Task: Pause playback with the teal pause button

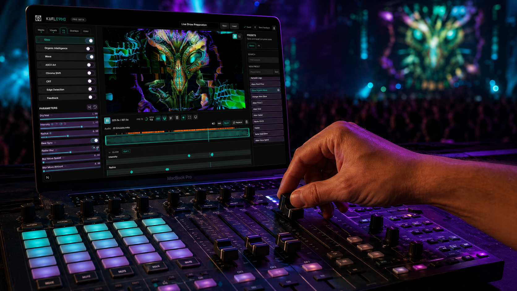Action: click(x=107, y=120)
